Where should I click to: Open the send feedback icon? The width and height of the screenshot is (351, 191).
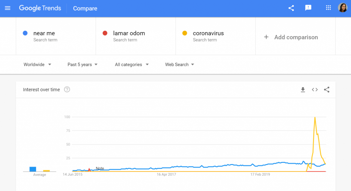click(x=308, y=8)
